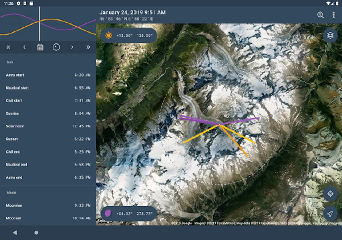This screenshot has height=240, width=342.
Task: Open the three-dot overflow menu
Action: 333,15
